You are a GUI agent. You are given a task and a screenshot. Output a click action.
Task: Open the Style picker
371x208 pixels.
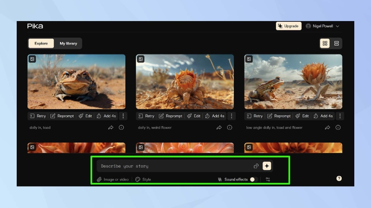tap(143, 179)
